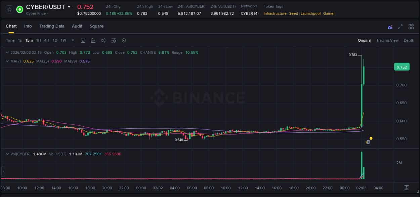Screen dimensions: 420x197
Task: Open the CYBER/USDT pair selector dropdown
Action: click(69, 6)
